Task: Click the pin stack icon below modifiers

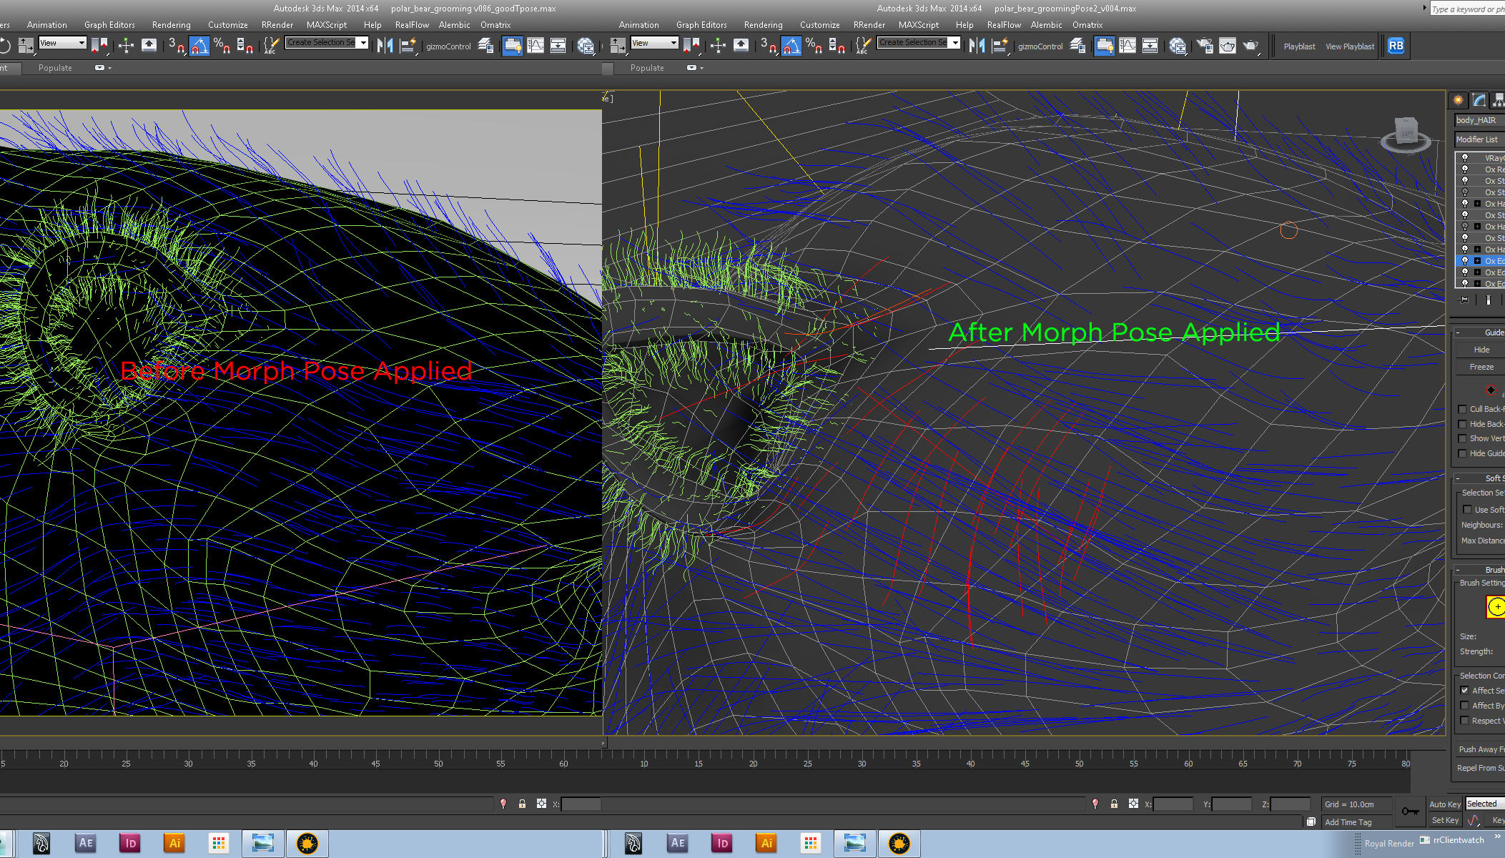Action: coord(1464,300)
